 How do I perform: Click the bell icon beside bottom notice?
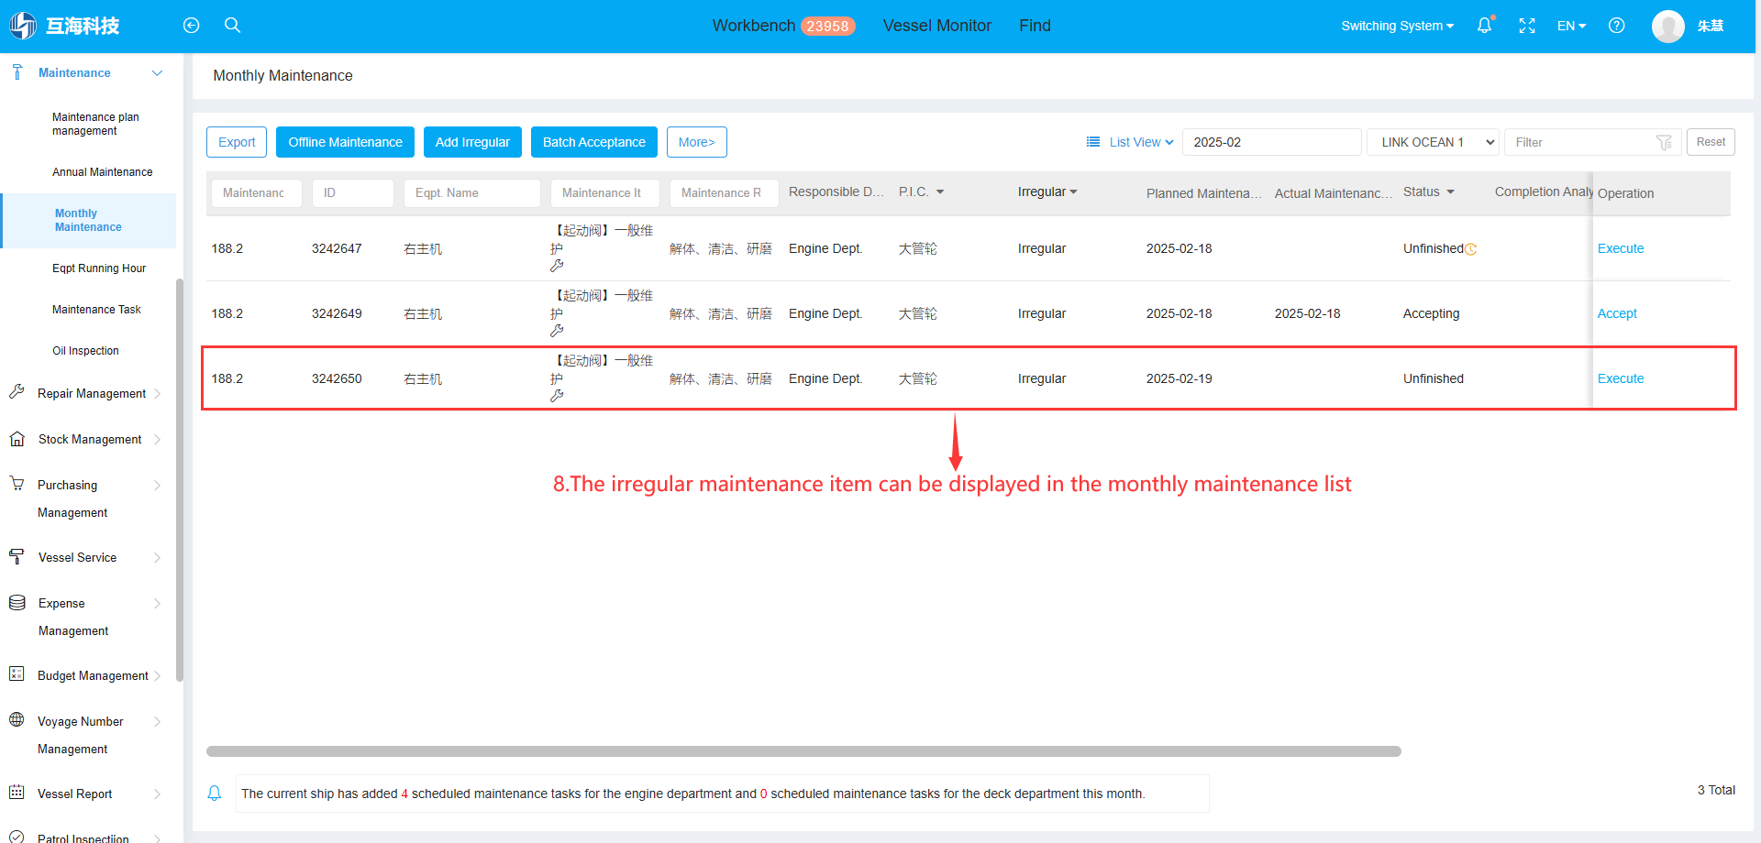pos(215,794)
